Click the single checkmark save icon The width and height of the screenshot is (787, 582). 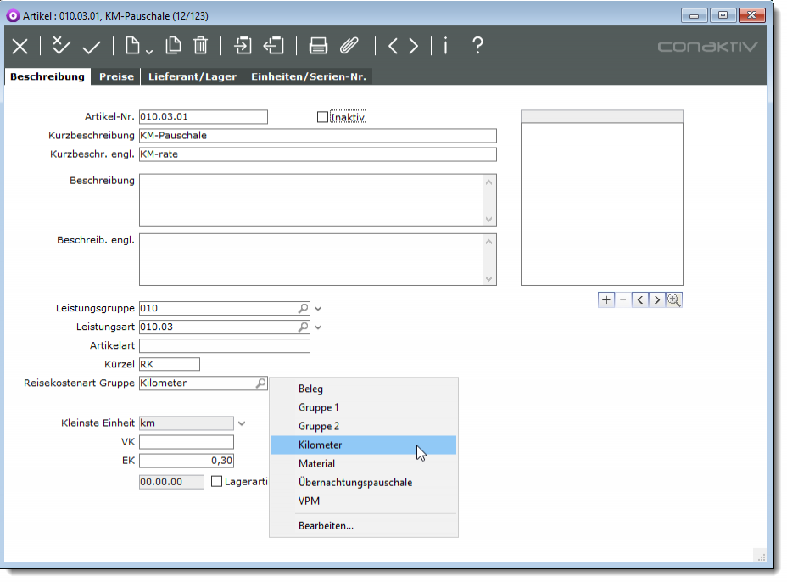pos(92,47)
